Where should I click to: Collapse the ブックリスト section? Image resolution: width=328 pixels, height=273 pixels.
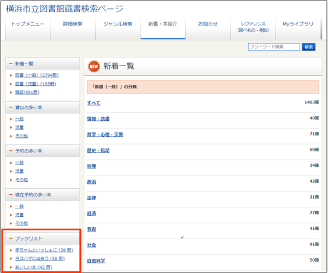click(x=11, y=239)
